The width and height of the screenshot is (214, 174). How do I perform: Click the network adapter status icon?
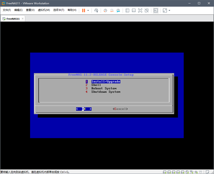tap(191, 172)
